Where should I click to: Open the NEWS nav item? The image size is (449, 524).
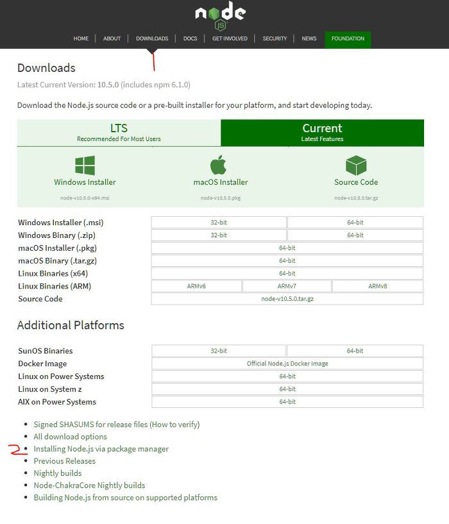(x=309, y=38)
